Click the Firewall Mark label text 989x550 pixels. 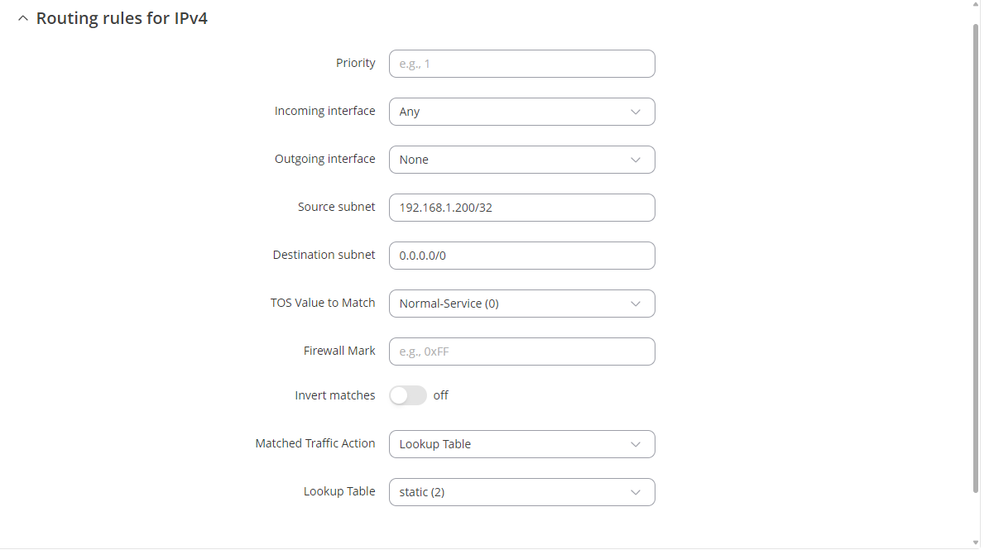click(339, 351)
